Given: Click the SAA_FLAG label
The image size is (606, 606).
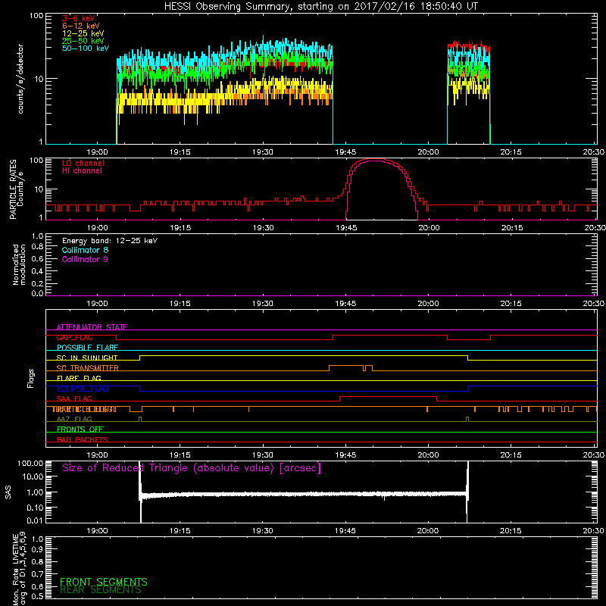Looking at the screenshot, I should click(x=74, y=398).
